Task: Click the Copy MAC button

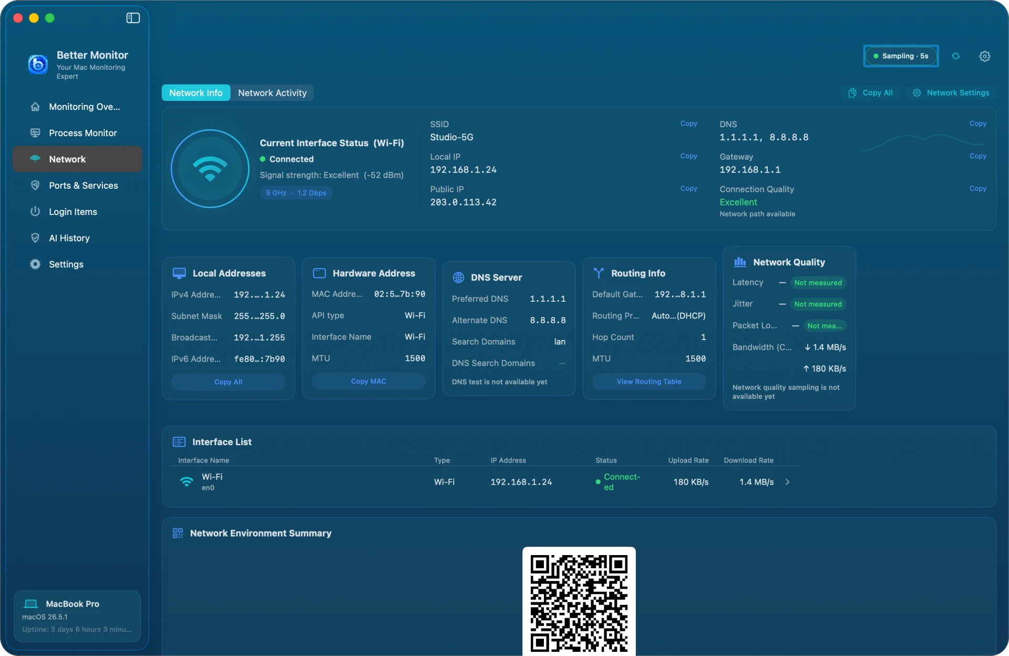Action: (368, 381)
